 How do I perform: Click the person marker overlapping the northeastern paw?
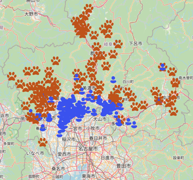point(163,67)
